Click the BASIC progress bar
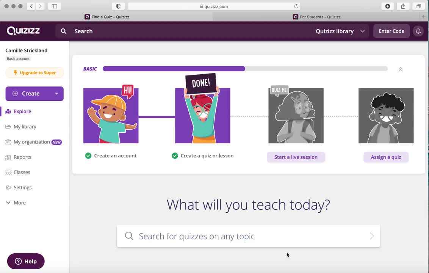The height and width of the screenshot is (273, 429). (245, 69)
